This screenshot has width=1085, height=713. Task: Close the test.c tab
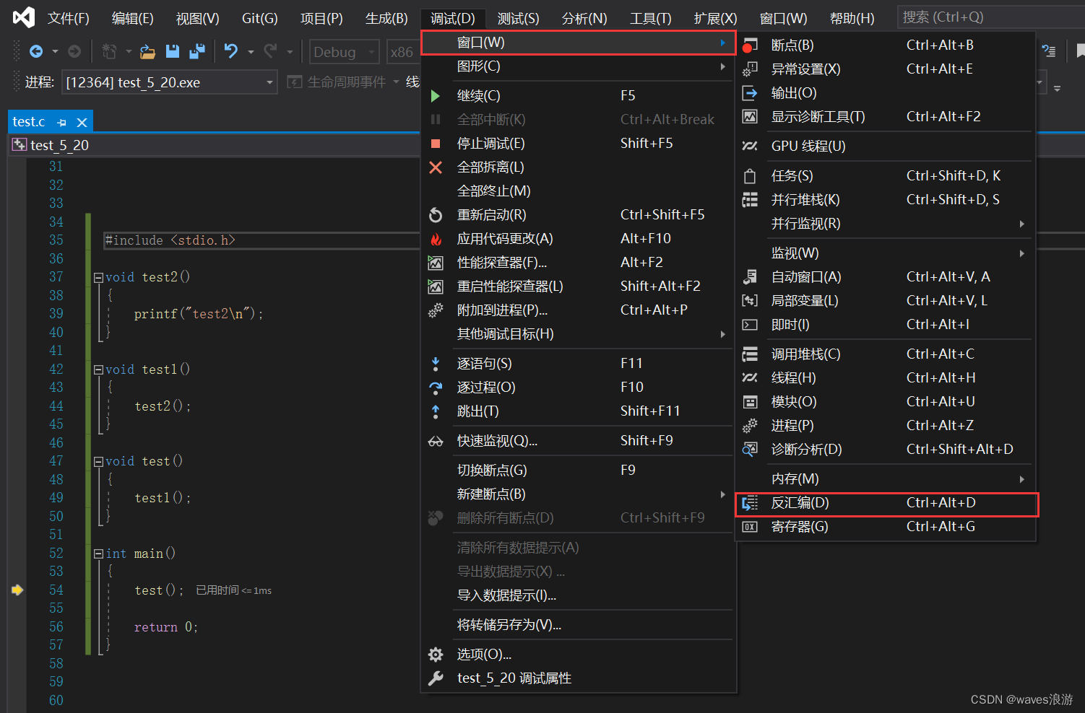[82, 123]
